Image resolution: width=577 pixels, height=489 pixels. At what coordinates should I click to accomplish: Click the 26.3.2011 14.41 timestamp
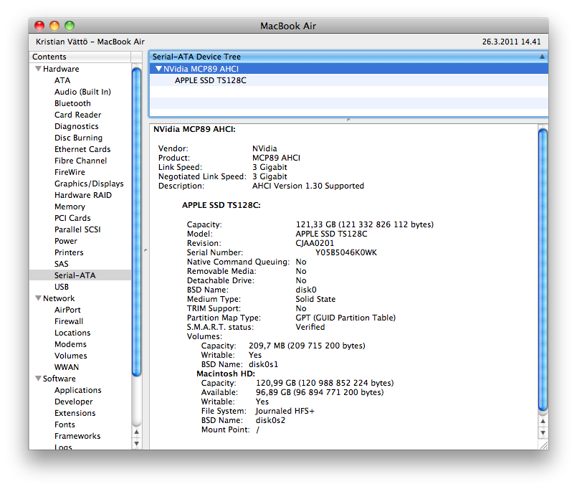pos(512,42)
